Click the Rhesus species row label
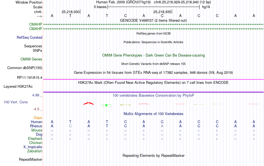This screenshot has width=264, height=166. tap(36, 126)
